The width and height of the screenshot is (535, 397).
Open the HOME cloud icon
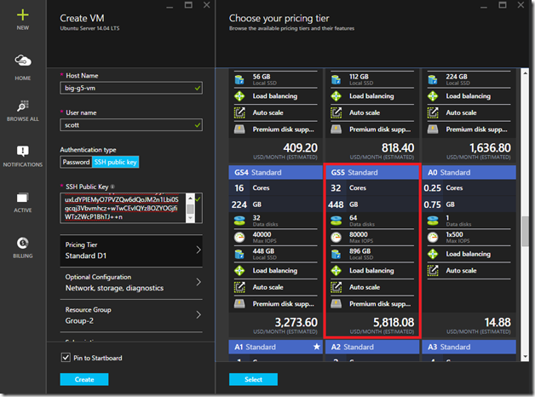coord(22,60)
